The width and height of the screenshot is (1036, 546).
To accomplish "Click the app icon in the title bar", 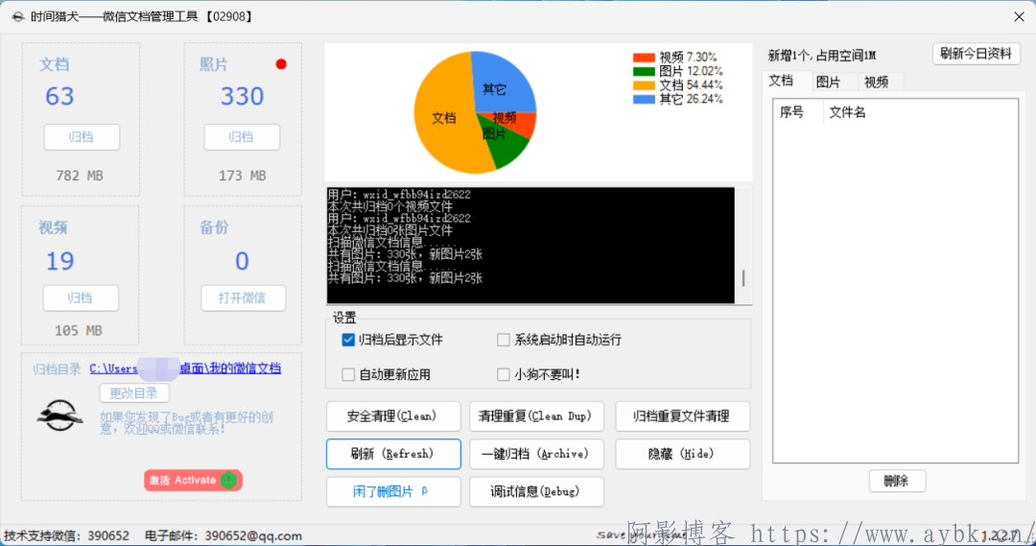I will tap(18, 16).
